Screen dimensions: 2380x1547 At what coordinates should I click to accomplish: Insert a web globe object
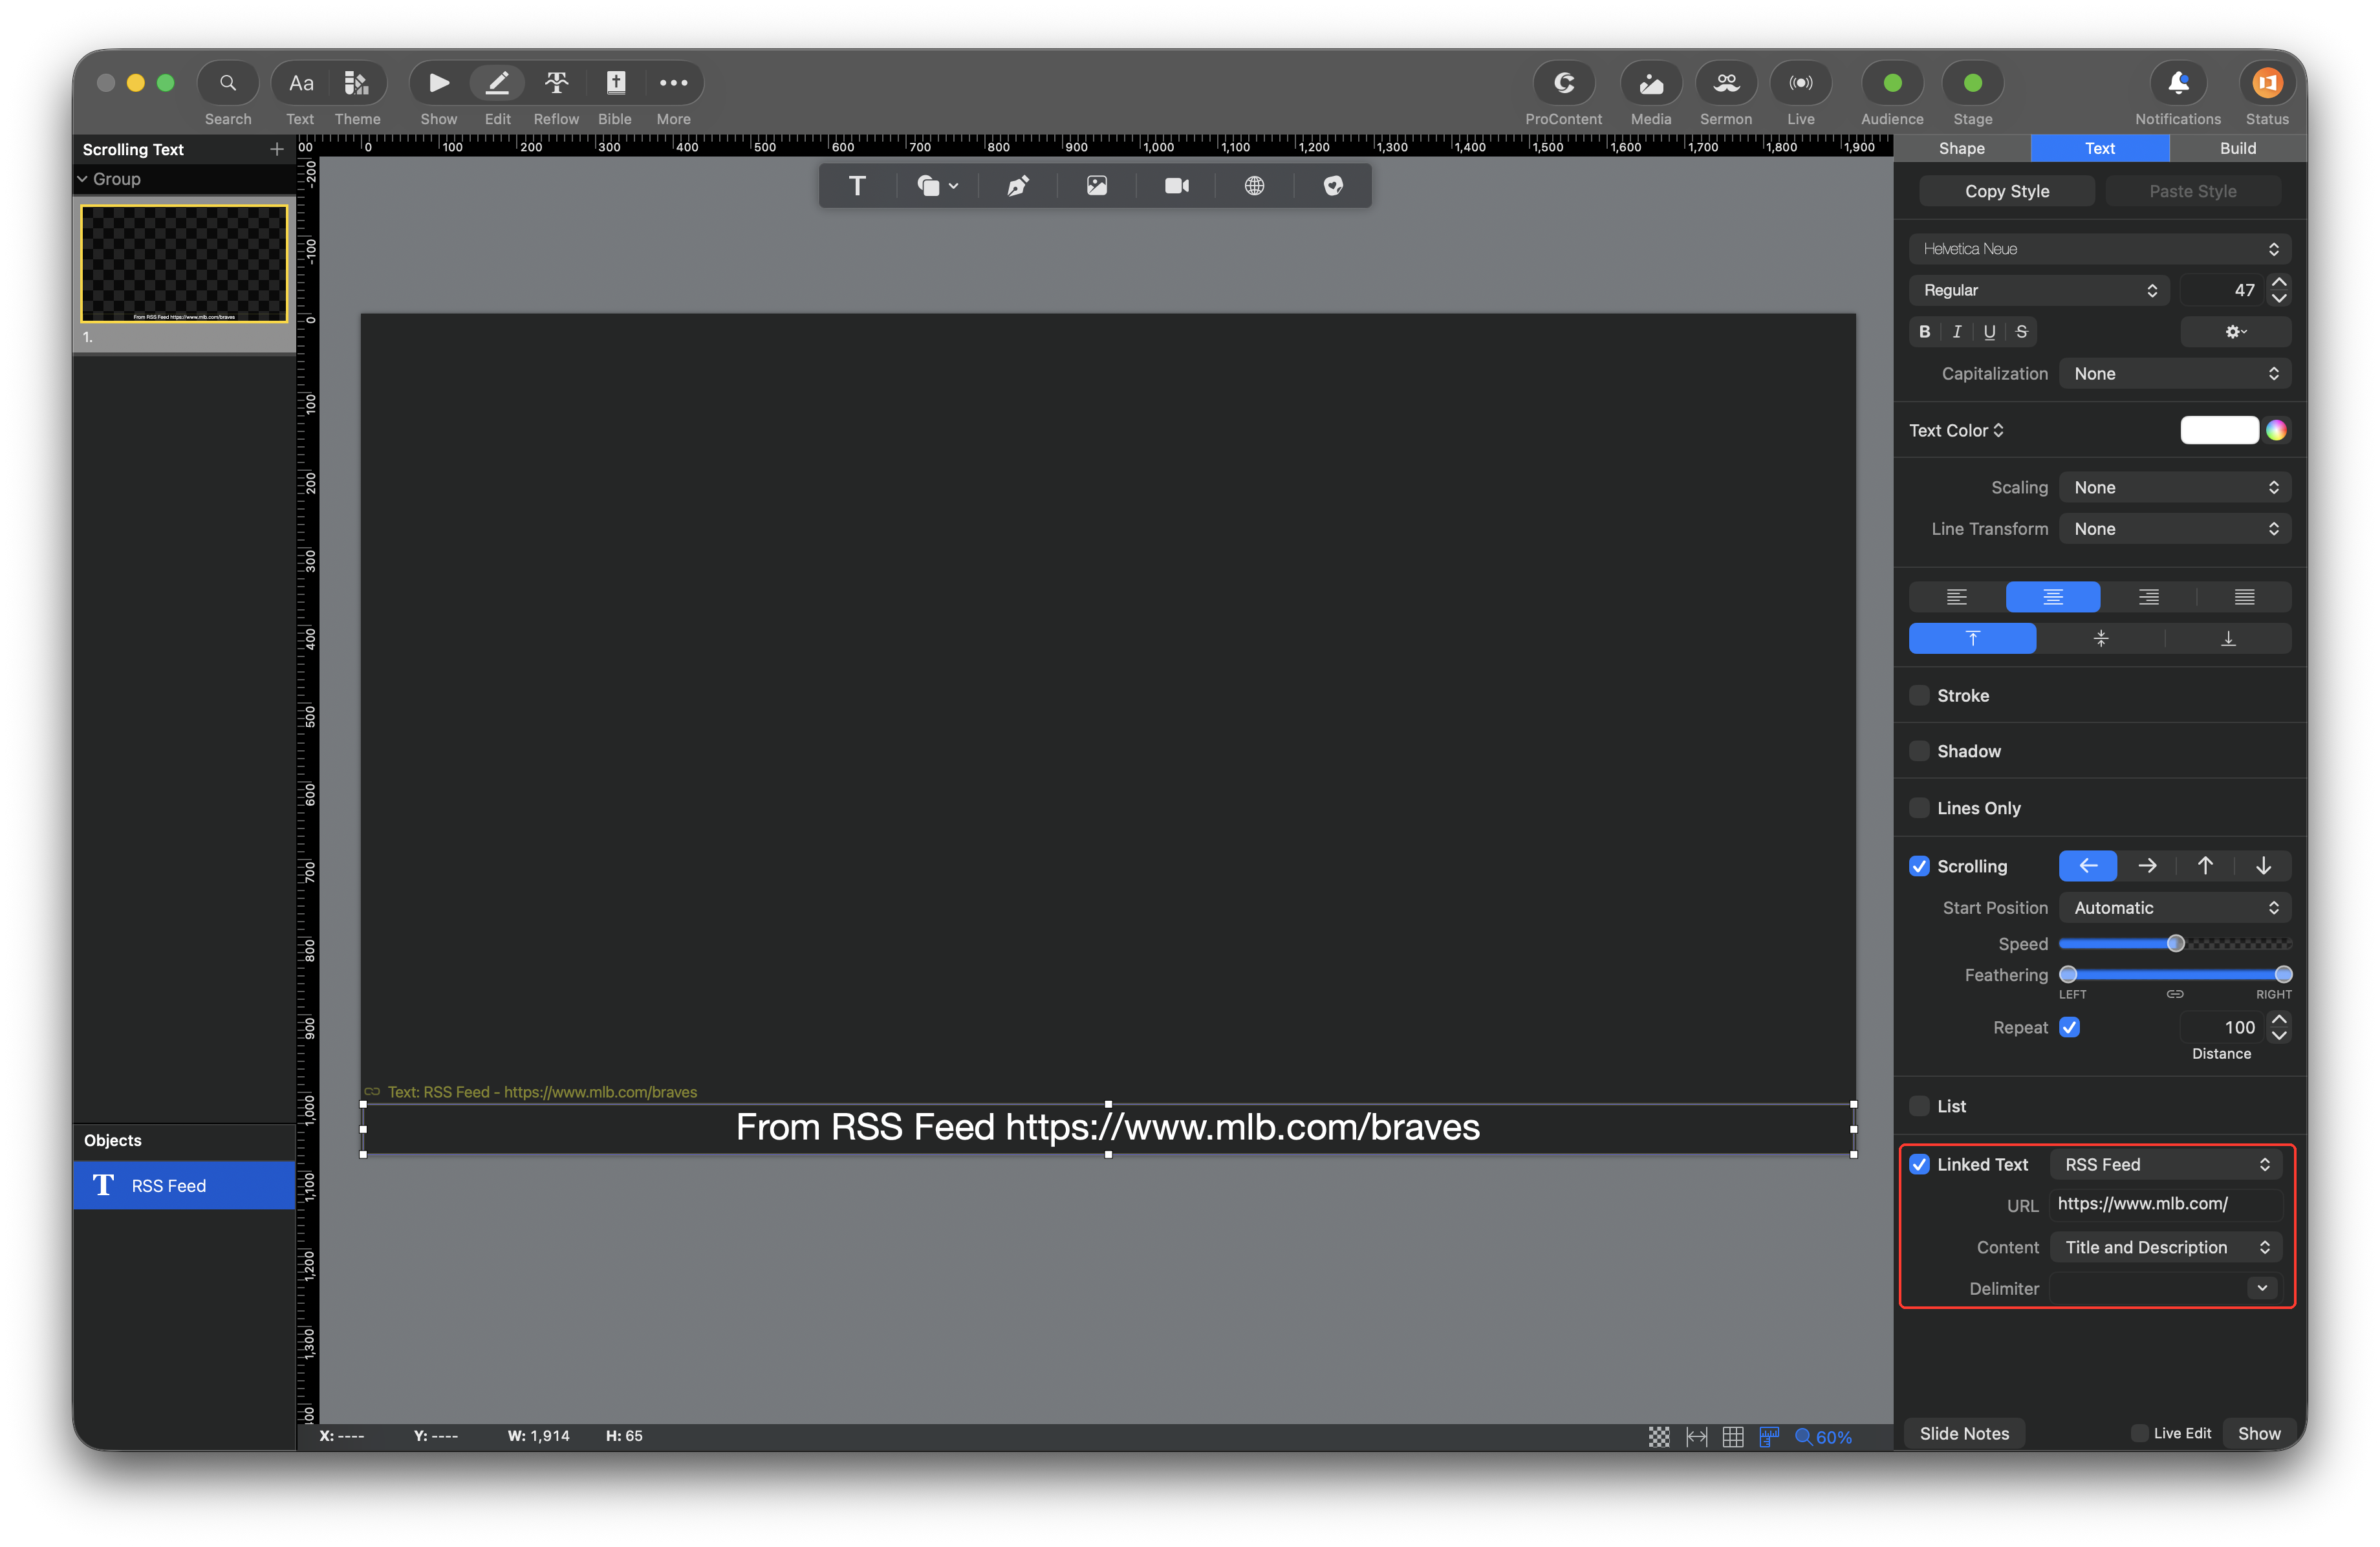coord(1254,186)
